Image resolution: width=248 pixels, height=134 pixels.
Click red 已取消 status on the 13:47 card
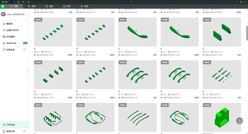pyautogui.click(x=70, y=55)
